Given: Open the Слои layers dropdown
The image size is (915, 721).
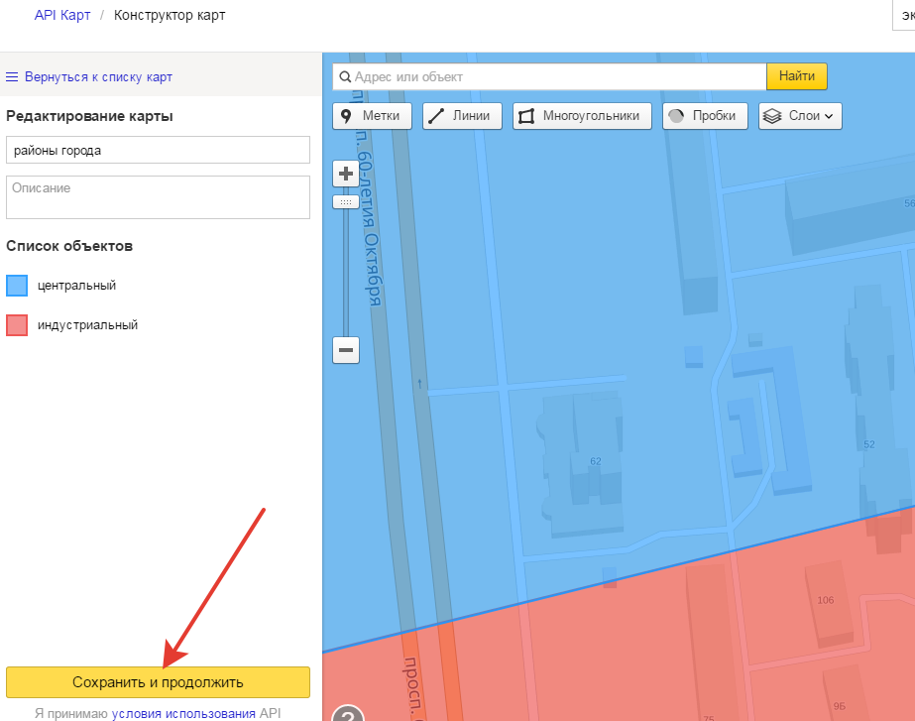Looking at the screenshot, I should [x=800, y=116].
